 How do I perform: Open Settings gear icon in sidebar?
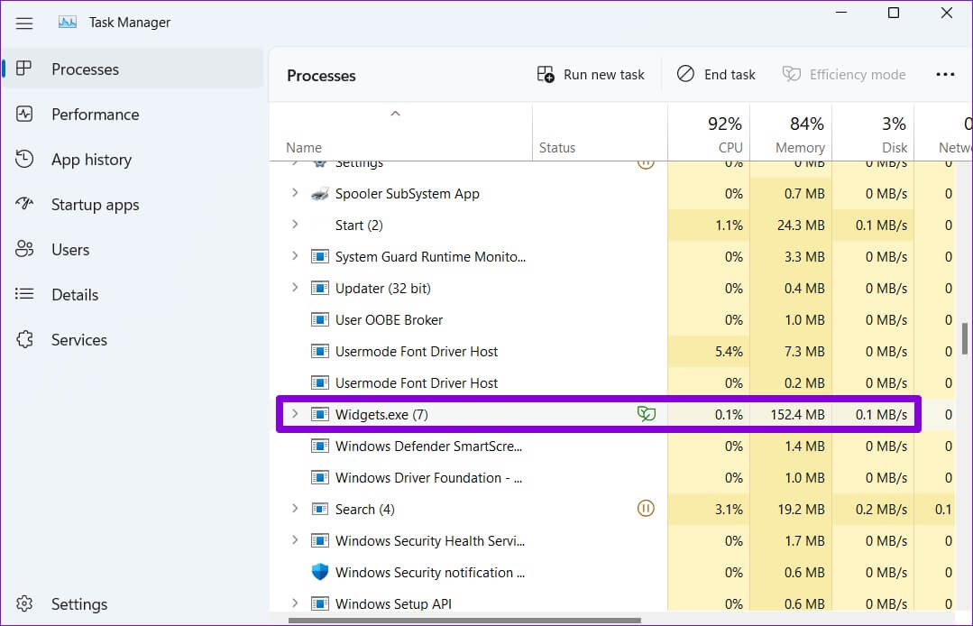[x=24, y=603]
